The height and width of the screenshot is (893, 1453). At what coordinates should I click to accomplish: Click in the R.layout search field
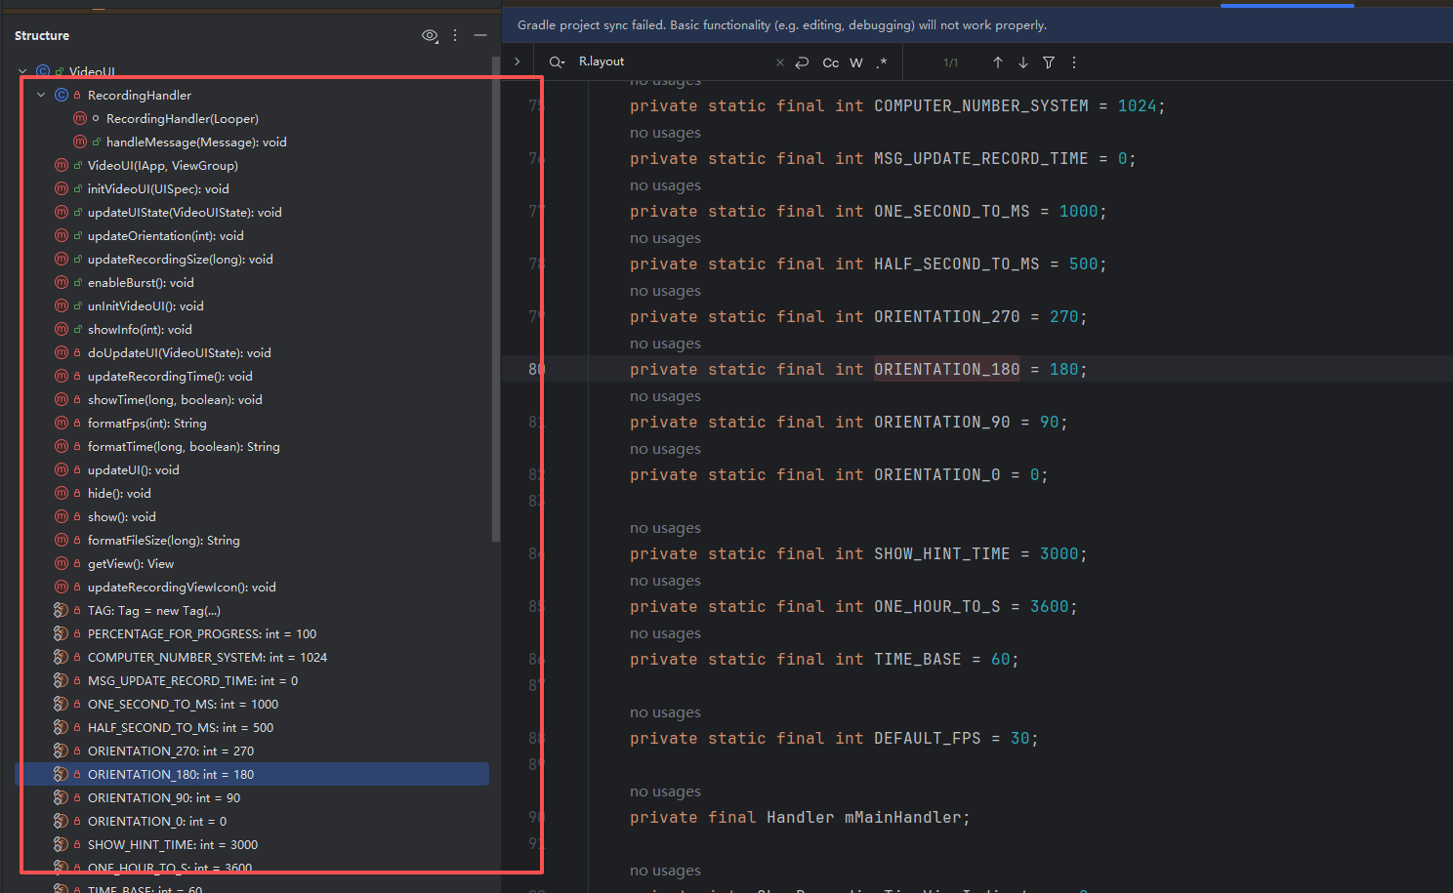[x=674, y=61]
